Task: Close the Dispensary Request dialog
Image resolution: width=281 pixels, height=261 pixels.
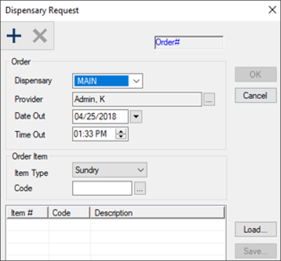Action: pos(272,10)
